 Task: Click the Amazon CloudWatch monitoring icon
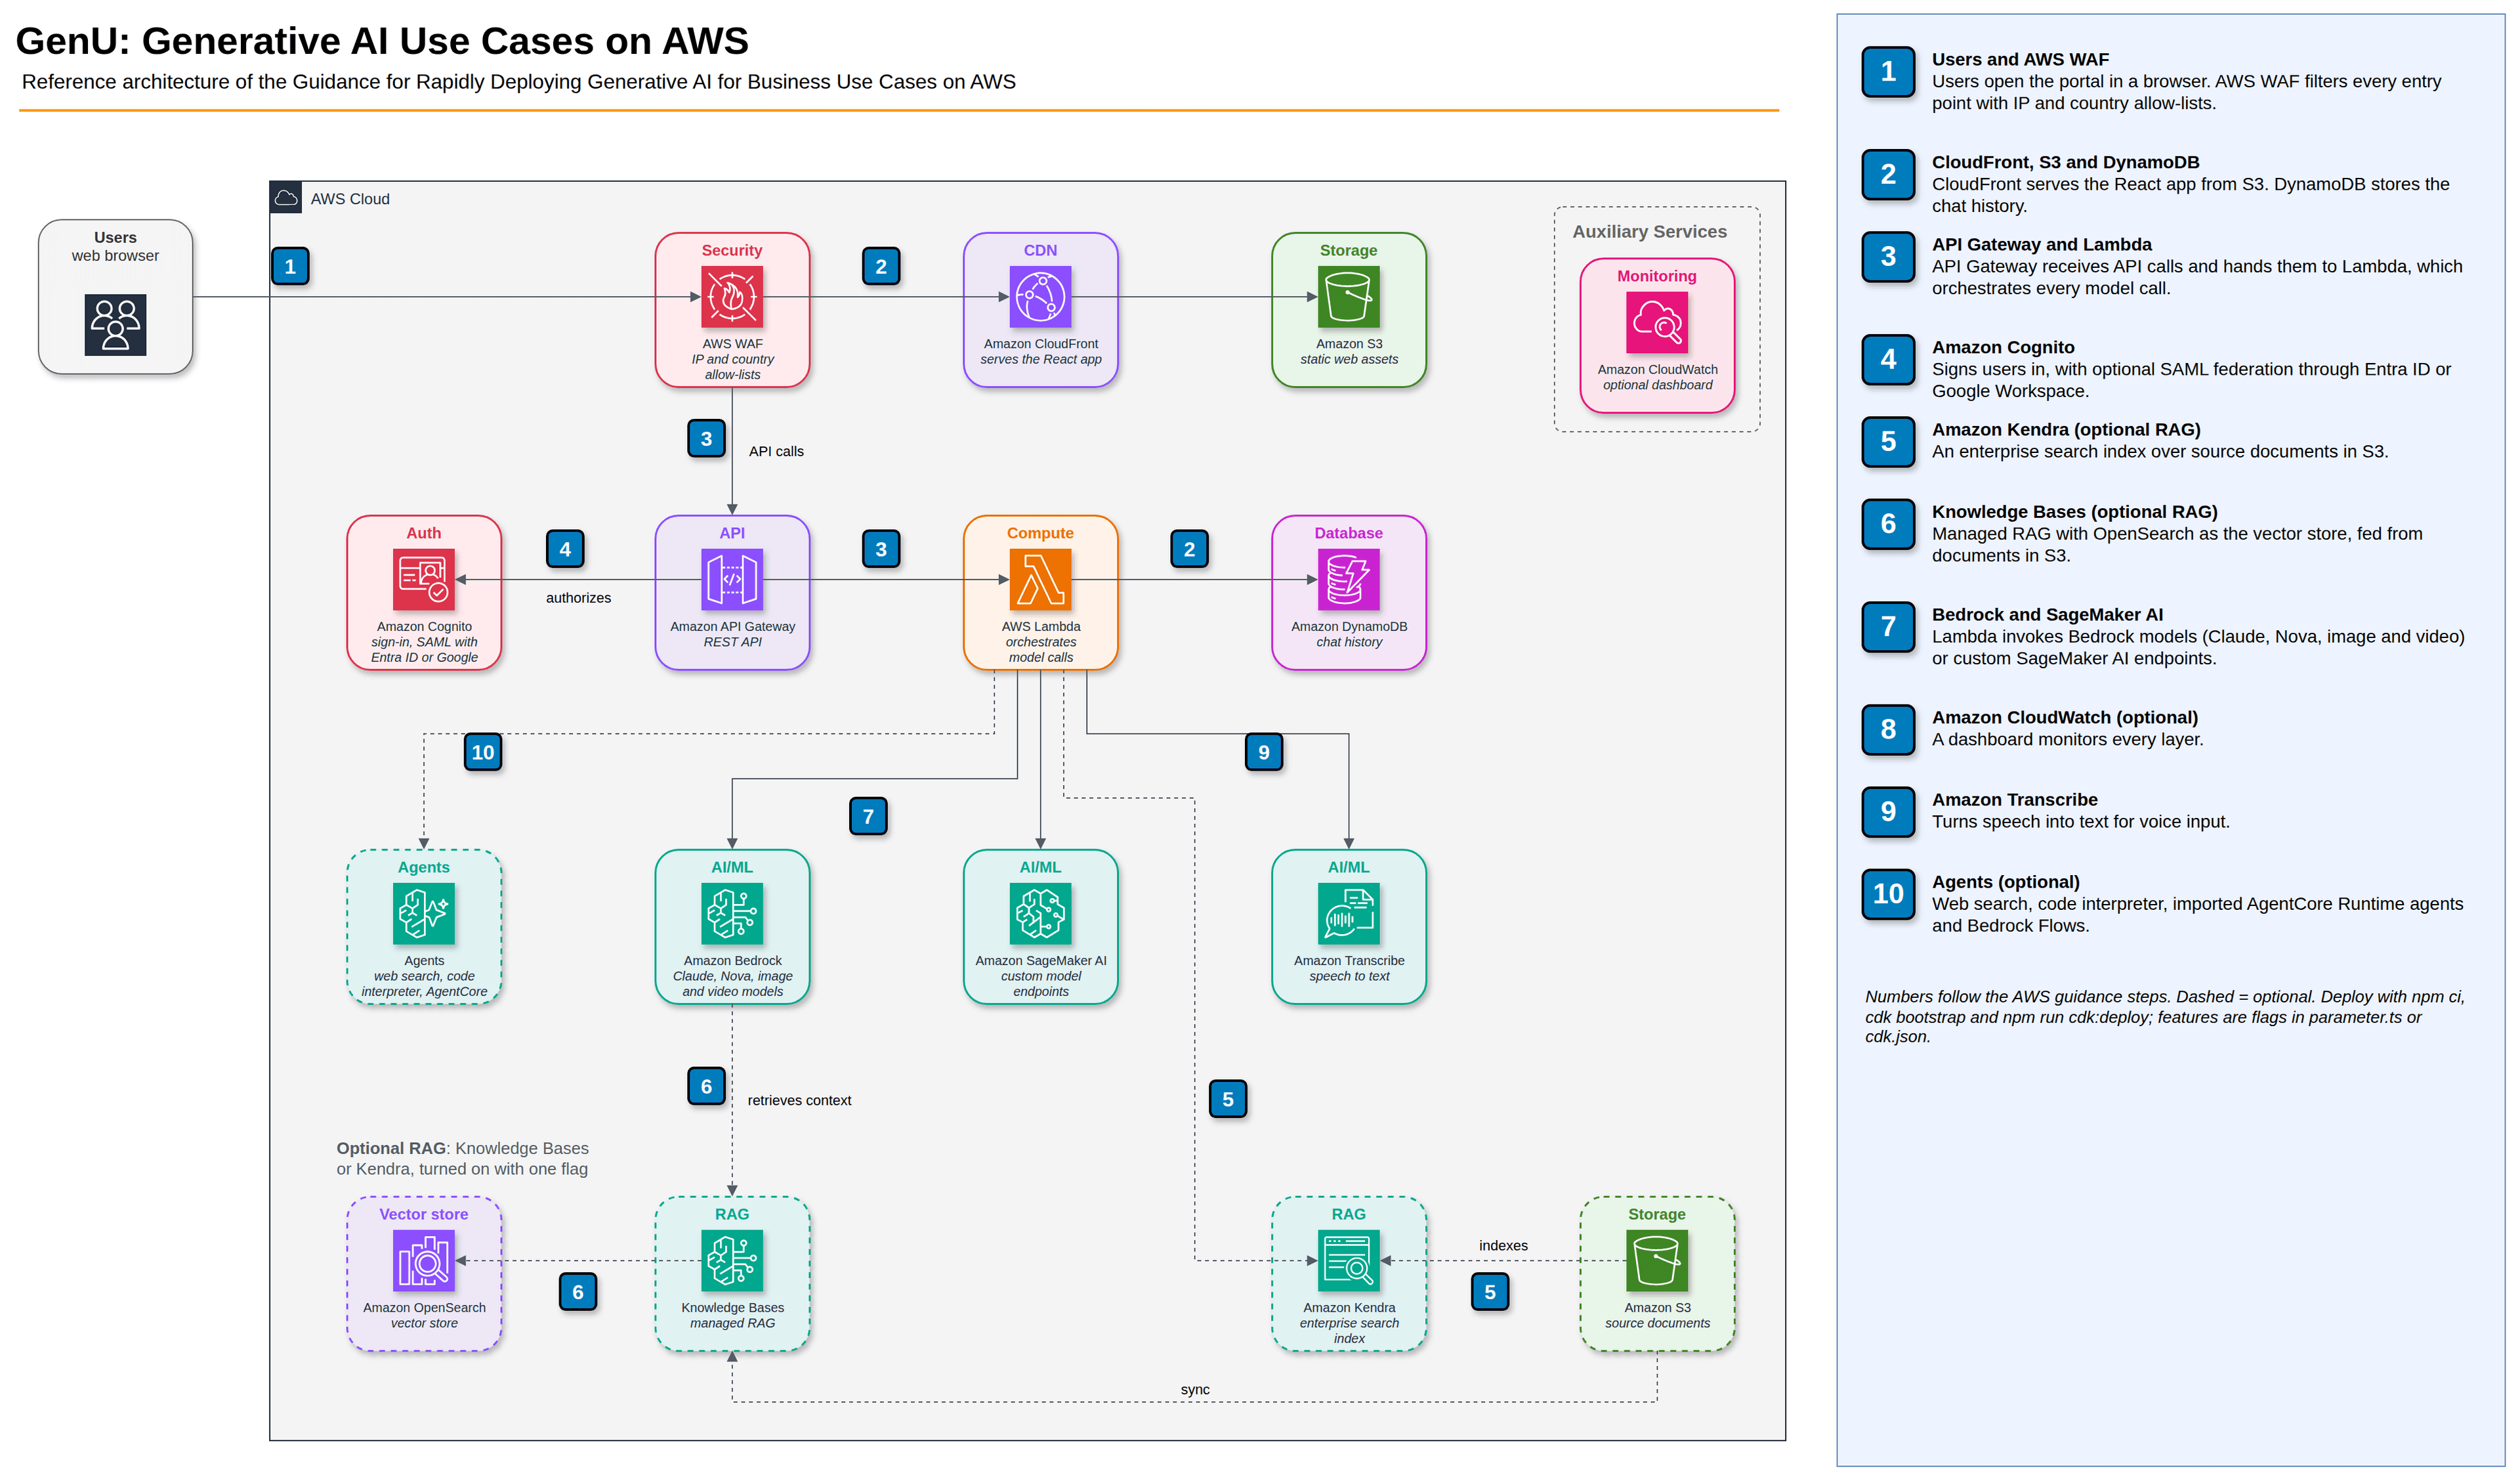[1657, 322]
